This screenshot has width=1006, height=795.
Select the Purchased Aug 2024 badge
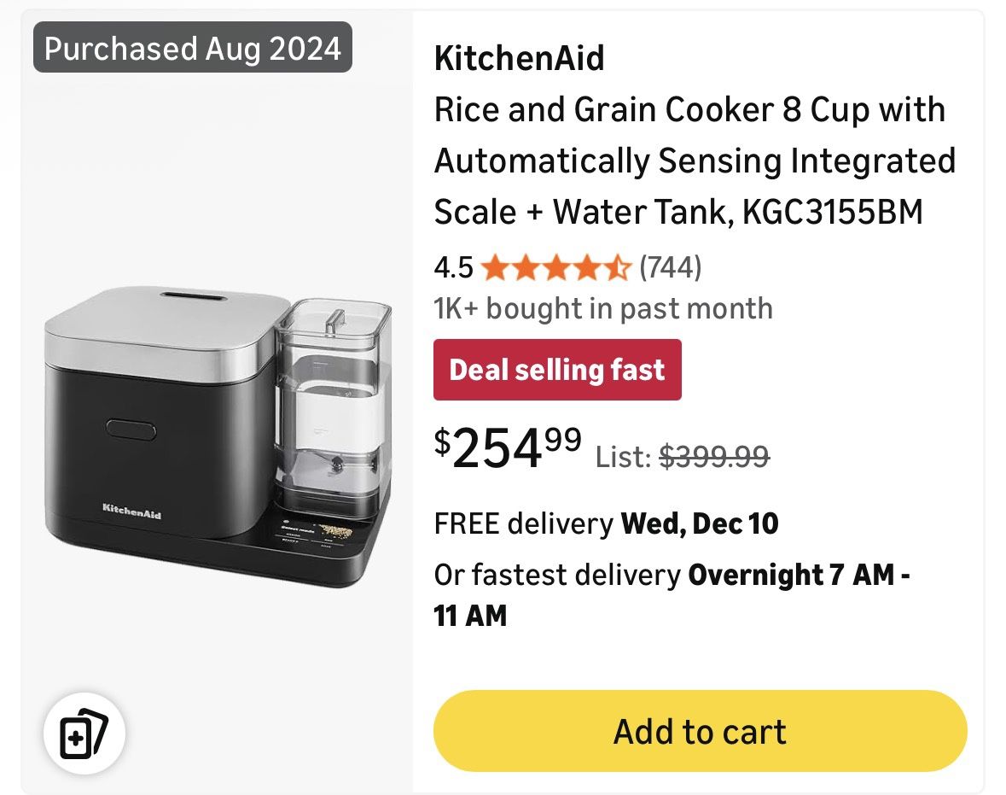click(195, 49)
